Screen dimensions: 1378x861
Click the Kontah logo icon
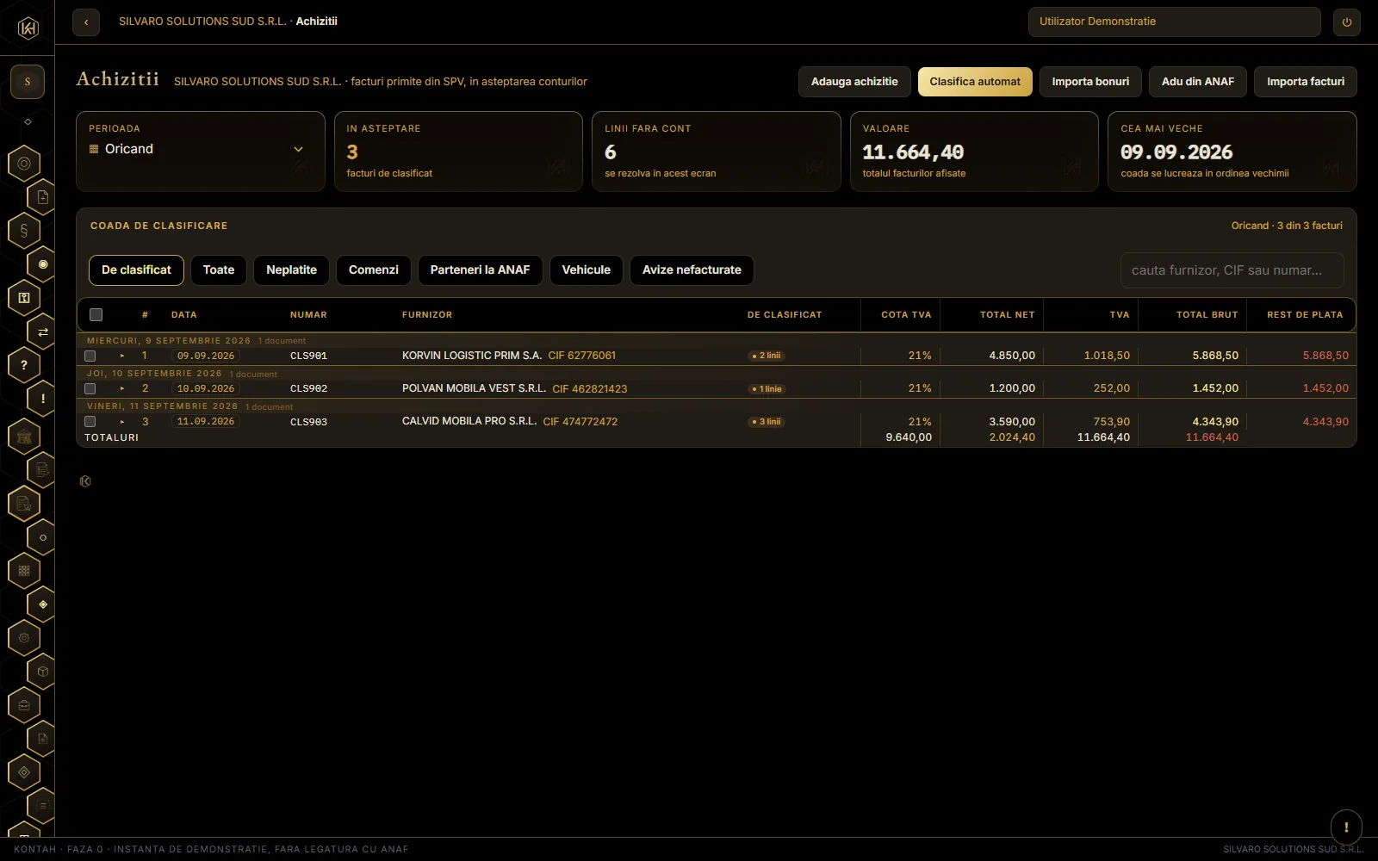coord(28,28)
